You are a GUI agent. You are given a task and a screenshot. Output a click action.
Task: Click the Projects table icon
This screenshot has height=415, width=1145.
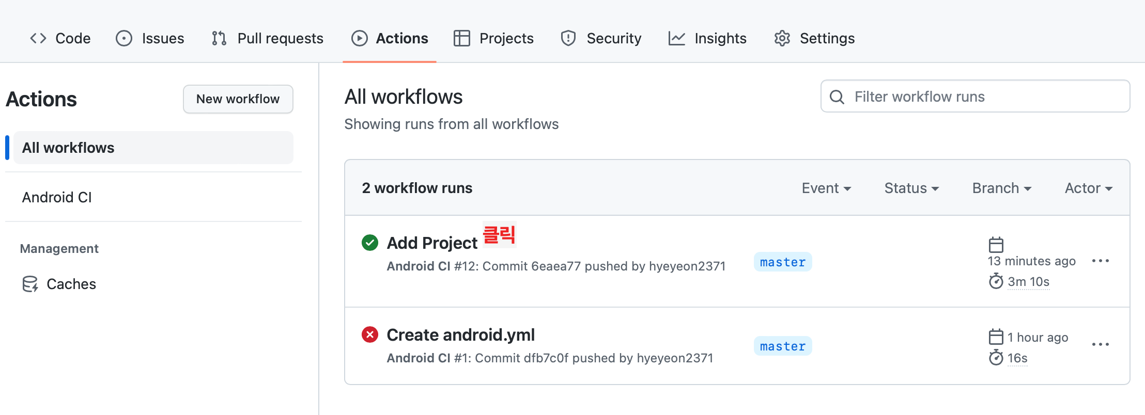click(x=462, y=38)
